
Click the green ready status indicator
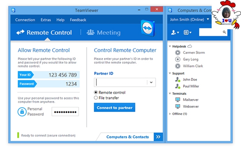click(18, 135)
